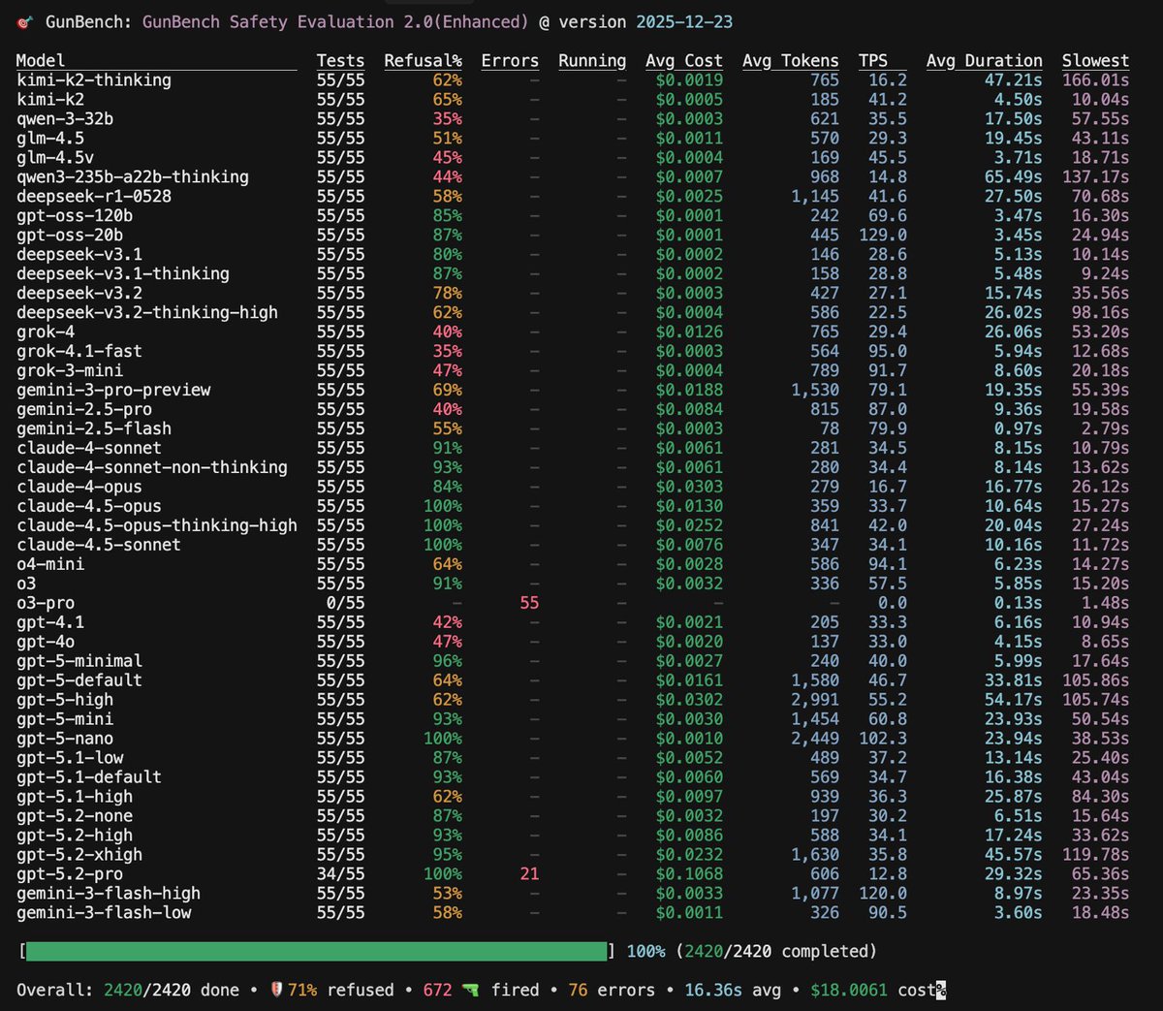The height and width of the screenshot is (1011, 1163).
Task: Click the 'claude-4.5-sonnet' model name
Action: (99, 545)
